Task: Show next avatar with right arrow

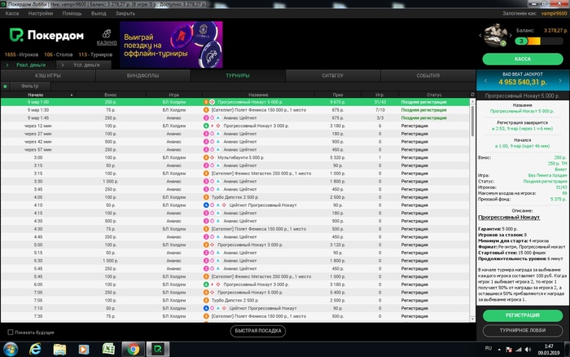Action: click(511, 36)
